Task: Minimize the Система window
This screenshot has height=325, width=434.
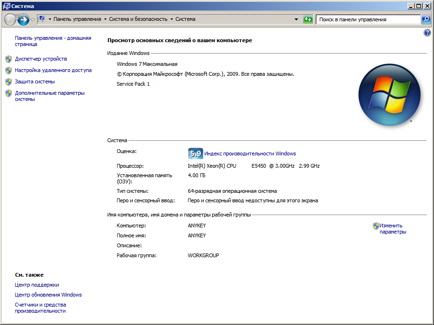Action: pos(411,6)
